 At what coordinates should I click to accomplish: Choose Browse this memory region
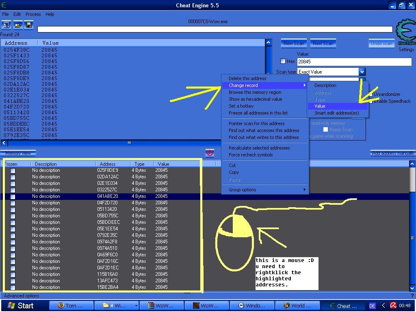point(265,92)
